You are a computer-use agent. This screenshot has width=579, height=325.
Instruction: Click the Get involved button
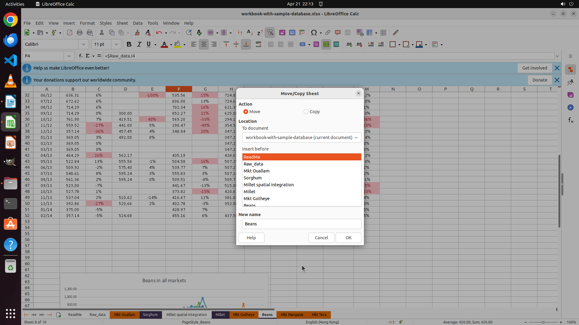(534, 68)
